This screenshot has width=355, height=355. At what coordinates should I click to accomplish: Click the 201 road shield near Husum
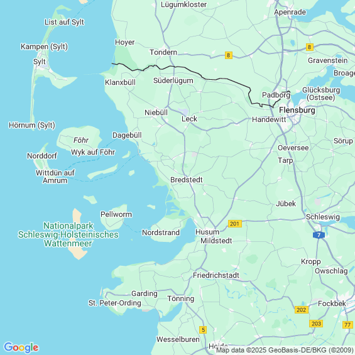point(234,224)
